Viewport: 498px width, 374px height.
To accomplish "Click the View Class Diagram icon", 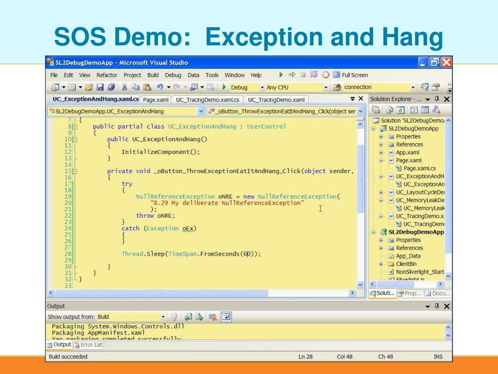I will [436, 110].
